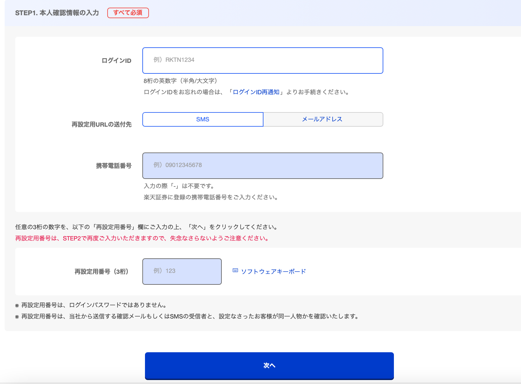The width and height of the screenshot is (521, 384).
Task: Click the ログインパスワードではありません note
Action: coord(94,305)
